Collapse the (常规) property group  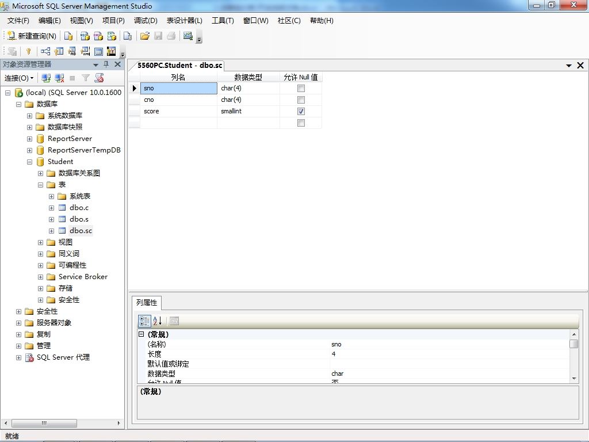[141, 334]
